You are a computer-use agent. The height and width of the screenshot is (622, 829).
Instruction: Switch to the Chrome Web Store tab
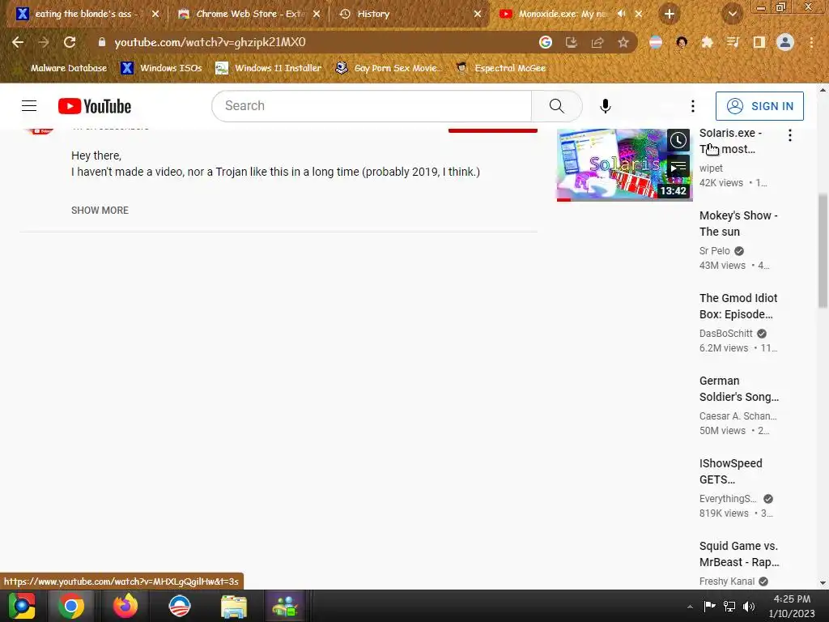(x=249, y=14)
